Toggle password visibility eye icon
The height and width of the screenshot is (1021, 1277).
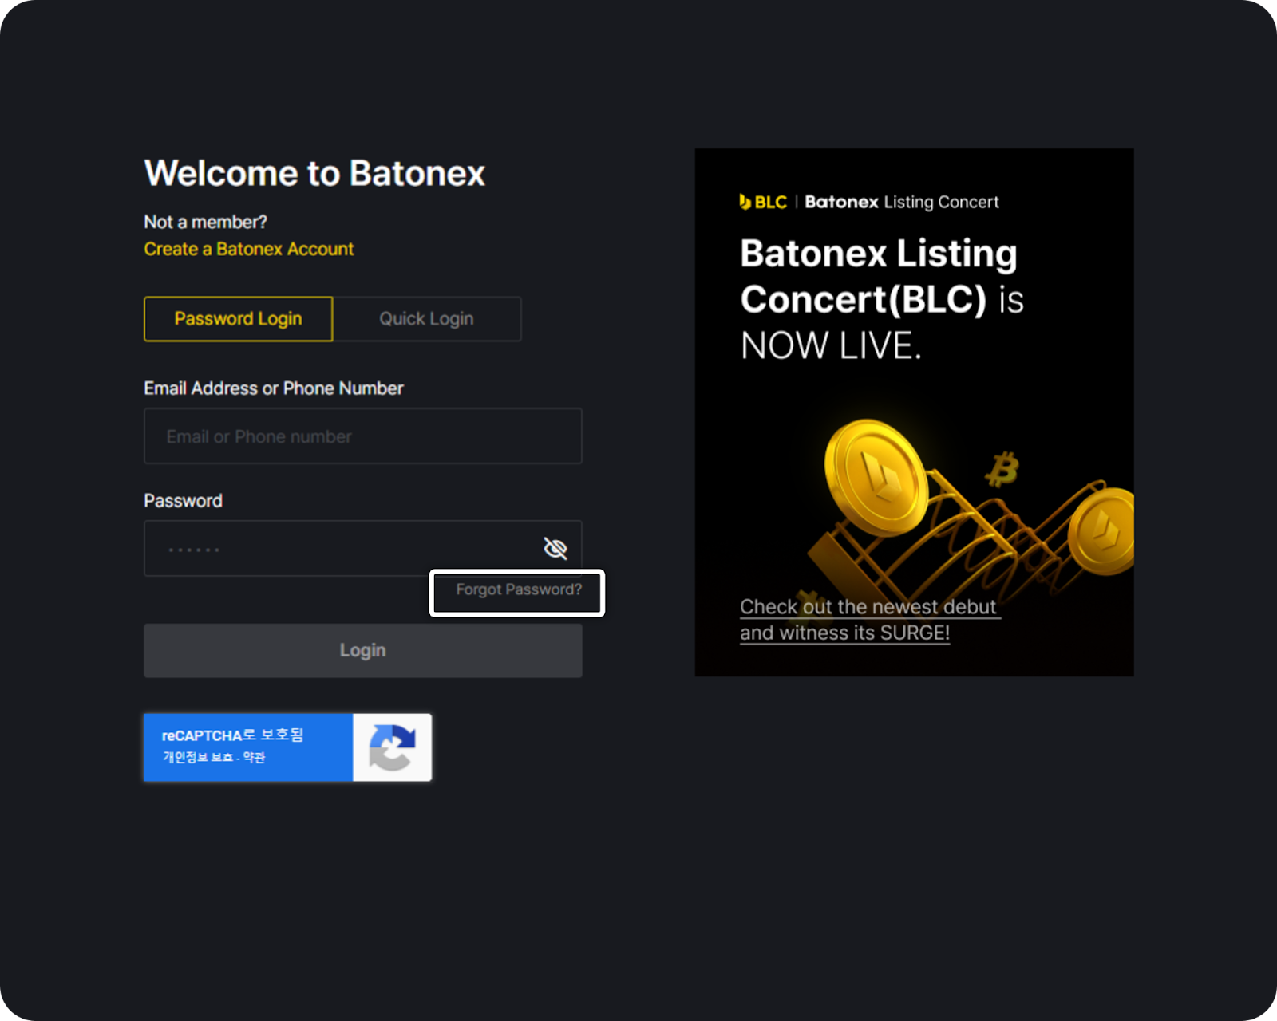click(555, 548)
